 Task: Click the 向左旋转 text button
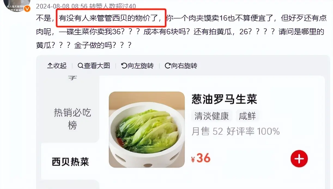(x=137, y=66)
